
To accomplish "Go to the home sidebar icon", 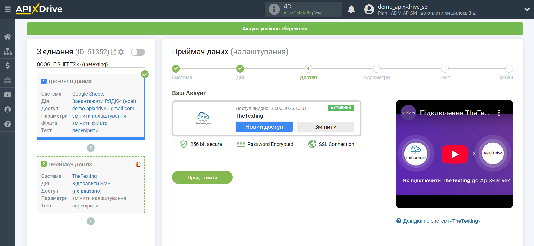I will [x=8, y=37].
